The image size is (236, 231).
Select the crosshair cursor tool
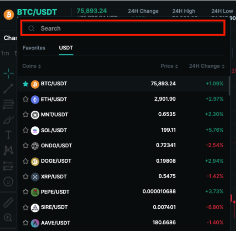pyautogui.click(x=8, y=73)
